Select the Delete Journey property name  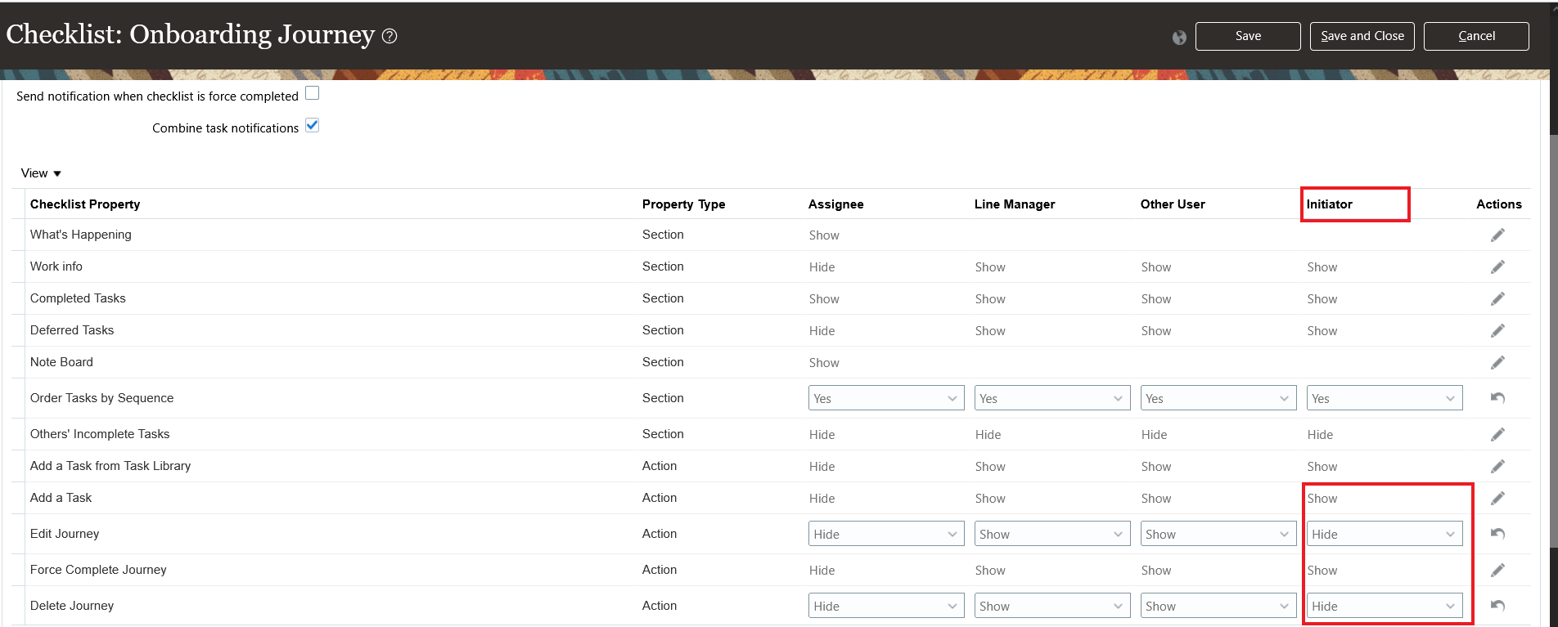tap(72, 606)
